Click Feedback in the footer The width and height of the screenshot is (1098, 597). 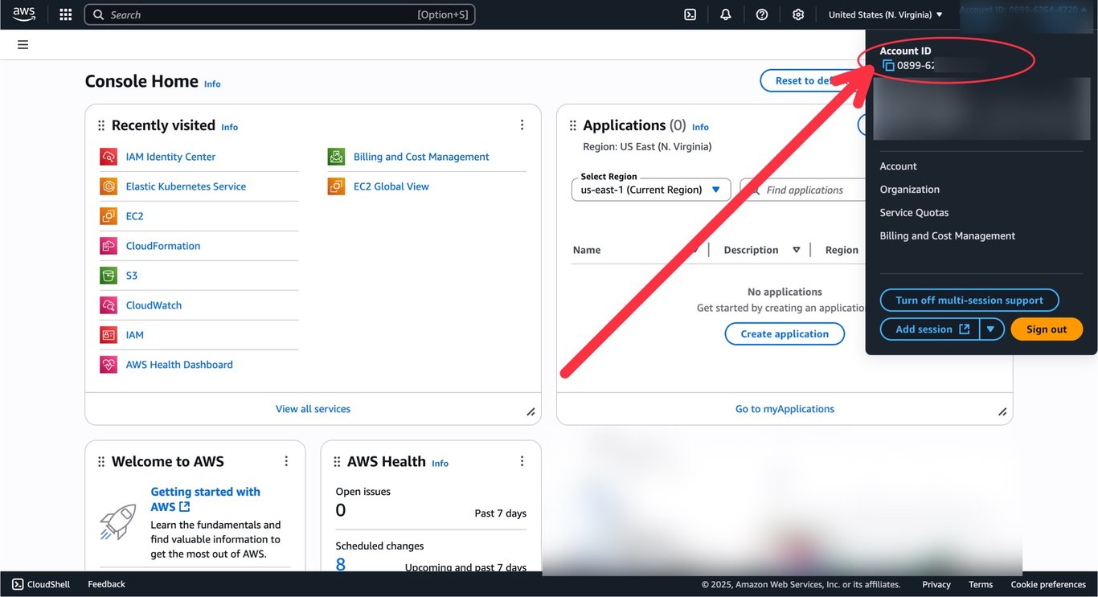[x=107, y=584]
